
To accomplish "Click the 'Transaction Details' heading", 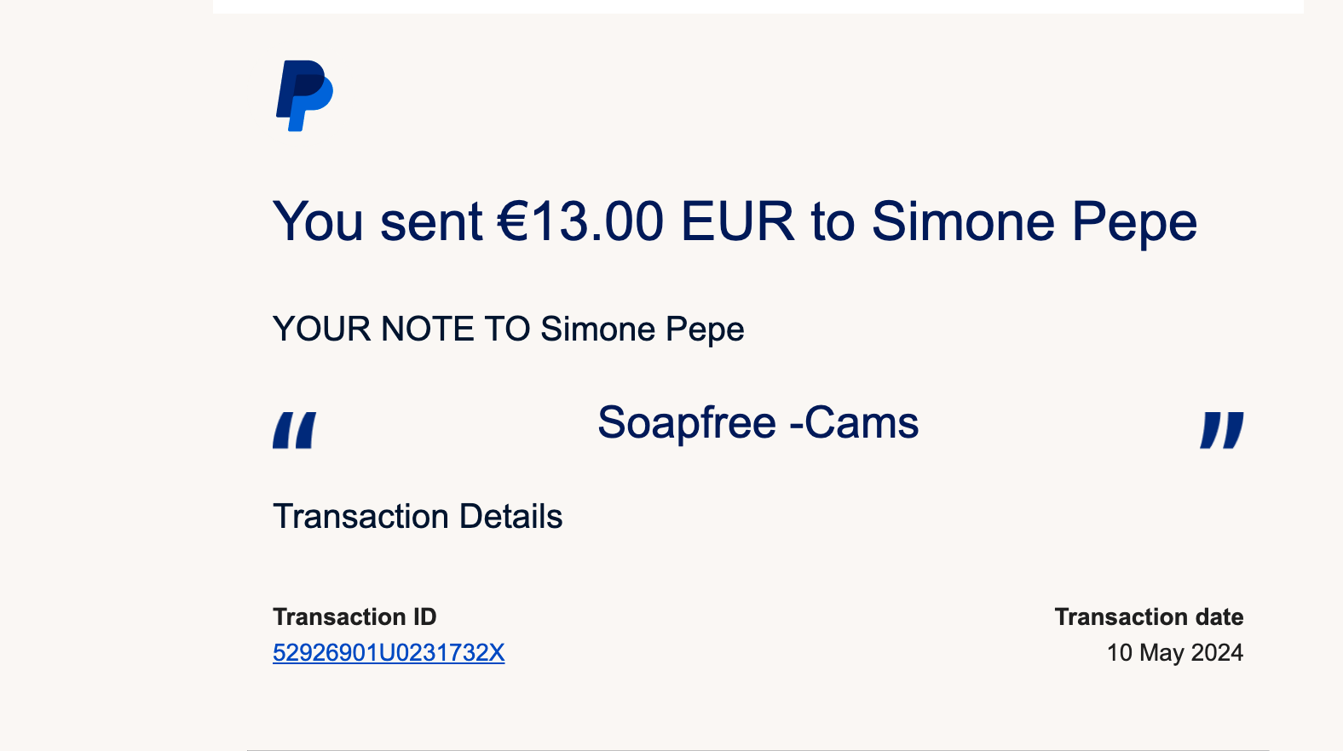I will coord(418,517).
